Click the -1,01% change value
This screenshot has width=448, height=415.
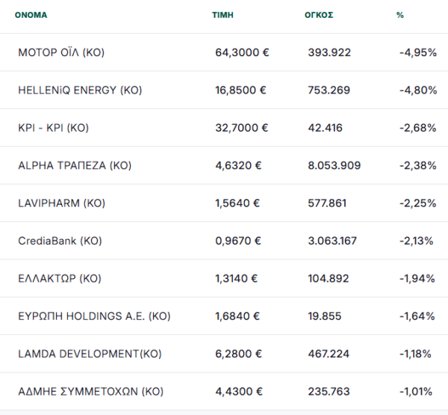[416, 392]
